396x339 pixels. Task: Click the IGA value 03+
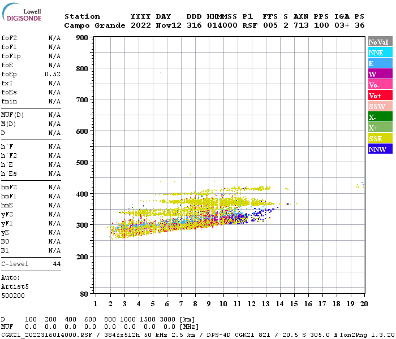[x=342, y=25]
